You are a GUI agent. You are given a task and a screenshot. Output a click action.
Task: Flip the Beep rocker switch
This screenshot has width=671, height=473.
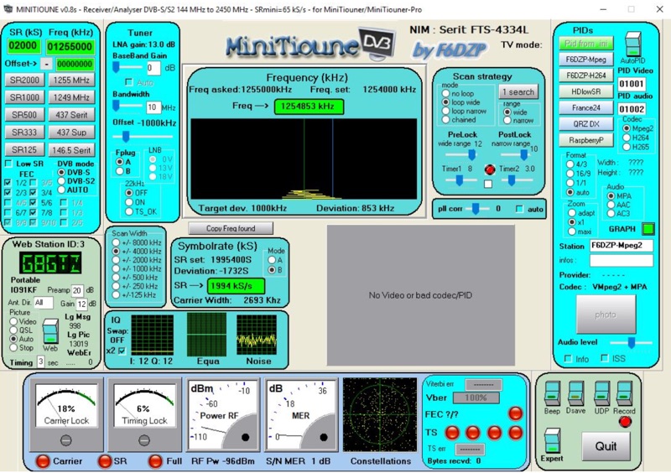pos(552,392)
